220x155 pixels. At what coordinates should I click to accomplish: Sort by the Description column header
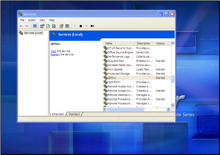pos(144,43)
